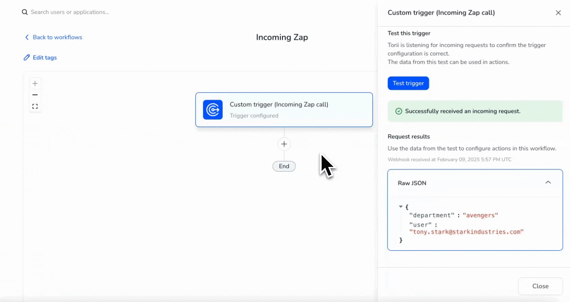Image resolution: width=570 pixels, height=302 pixels.
Task: Click the success checkmark icon
Action: point(399,111)
